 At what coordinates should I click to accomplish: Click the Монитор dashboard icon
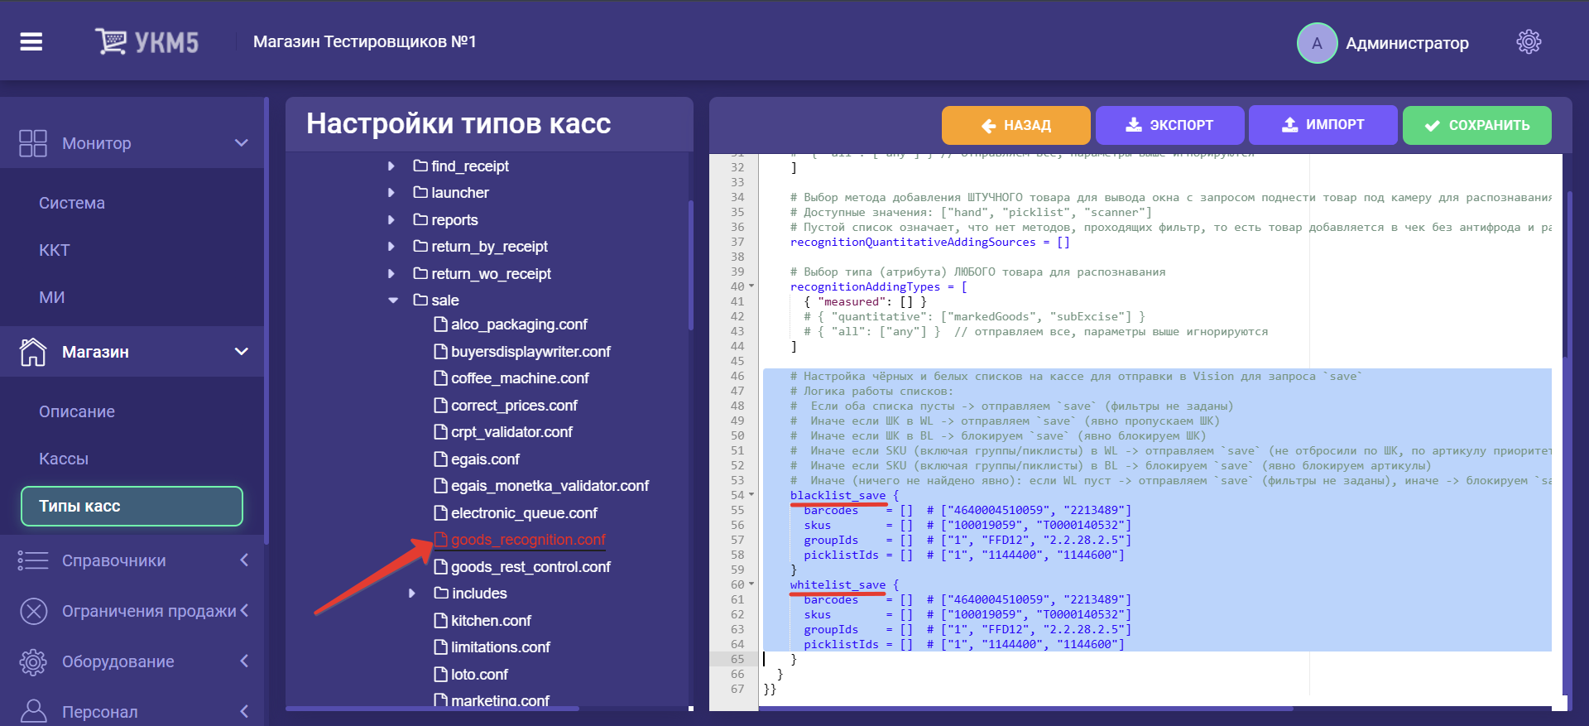pyautogui.click(x=33, y=143)
